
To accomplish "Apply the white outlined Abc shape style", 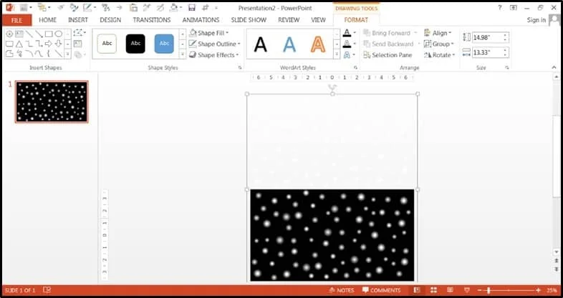I will [107, 44].
